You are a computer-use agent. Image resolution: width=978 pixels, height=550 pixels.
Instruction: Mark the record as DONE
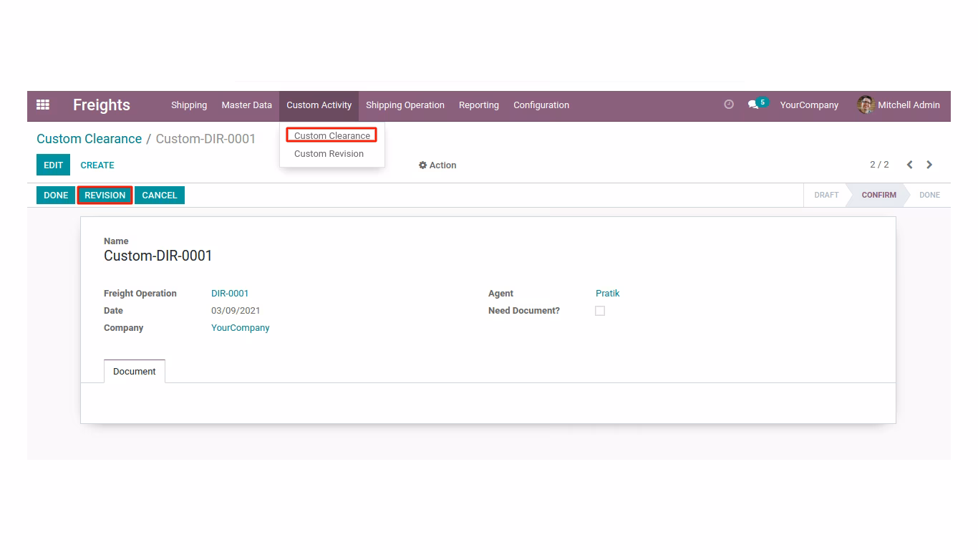(x=56, y=195)
